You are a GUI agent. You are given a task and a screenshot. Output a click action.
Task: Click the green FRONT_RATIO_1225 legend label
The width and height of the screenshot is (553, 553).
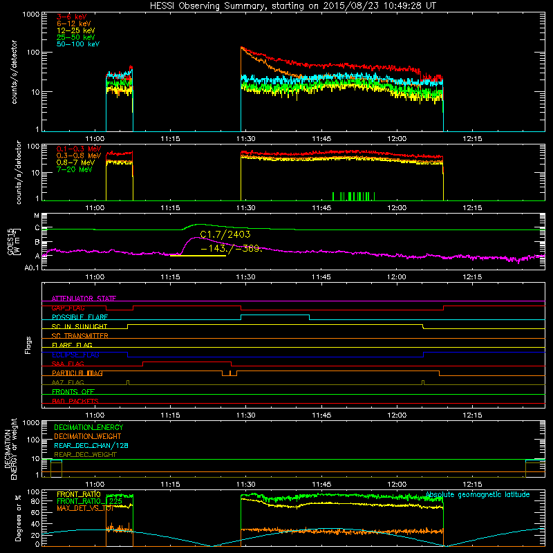pos(89,501)
